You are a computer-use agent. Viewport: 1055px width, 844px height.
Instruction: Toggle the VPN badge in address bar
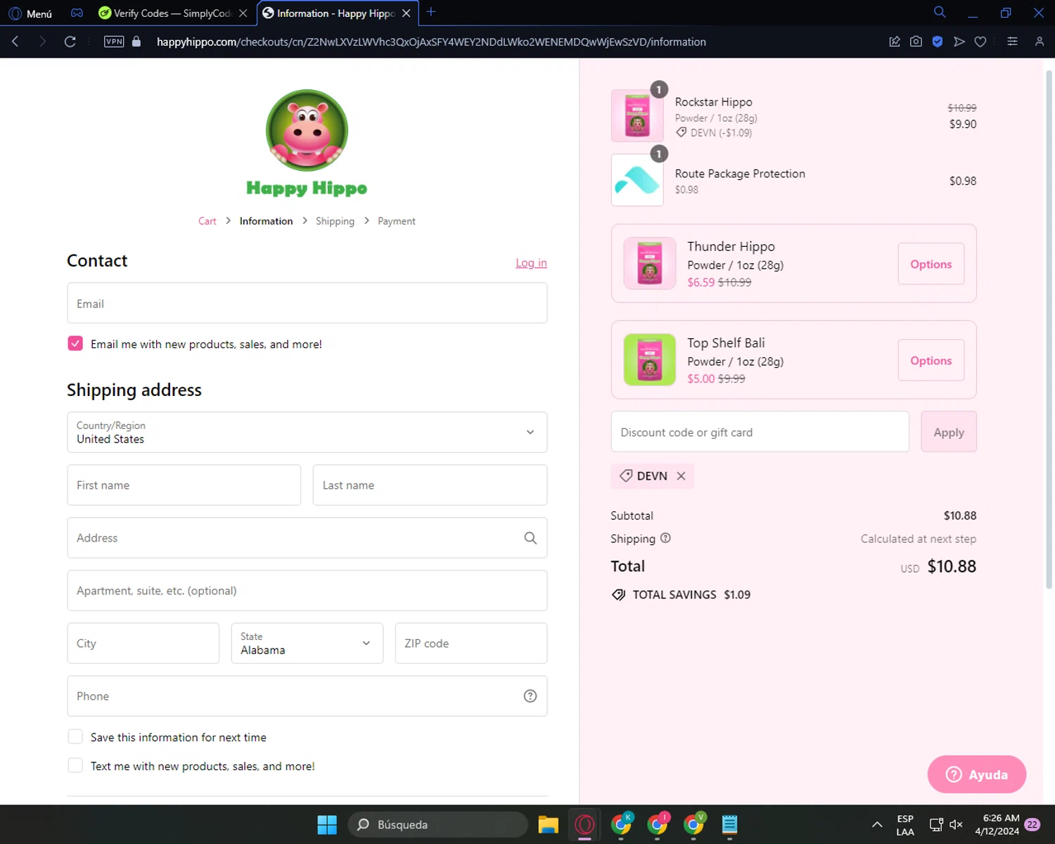pyautogui.click(x=114, y=41)
